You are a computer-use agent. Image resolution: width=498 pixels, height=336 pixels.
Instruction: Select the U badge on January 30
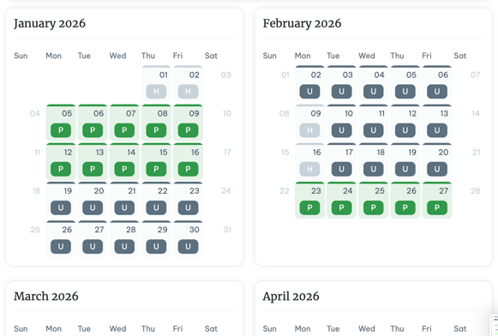(188, 247)
